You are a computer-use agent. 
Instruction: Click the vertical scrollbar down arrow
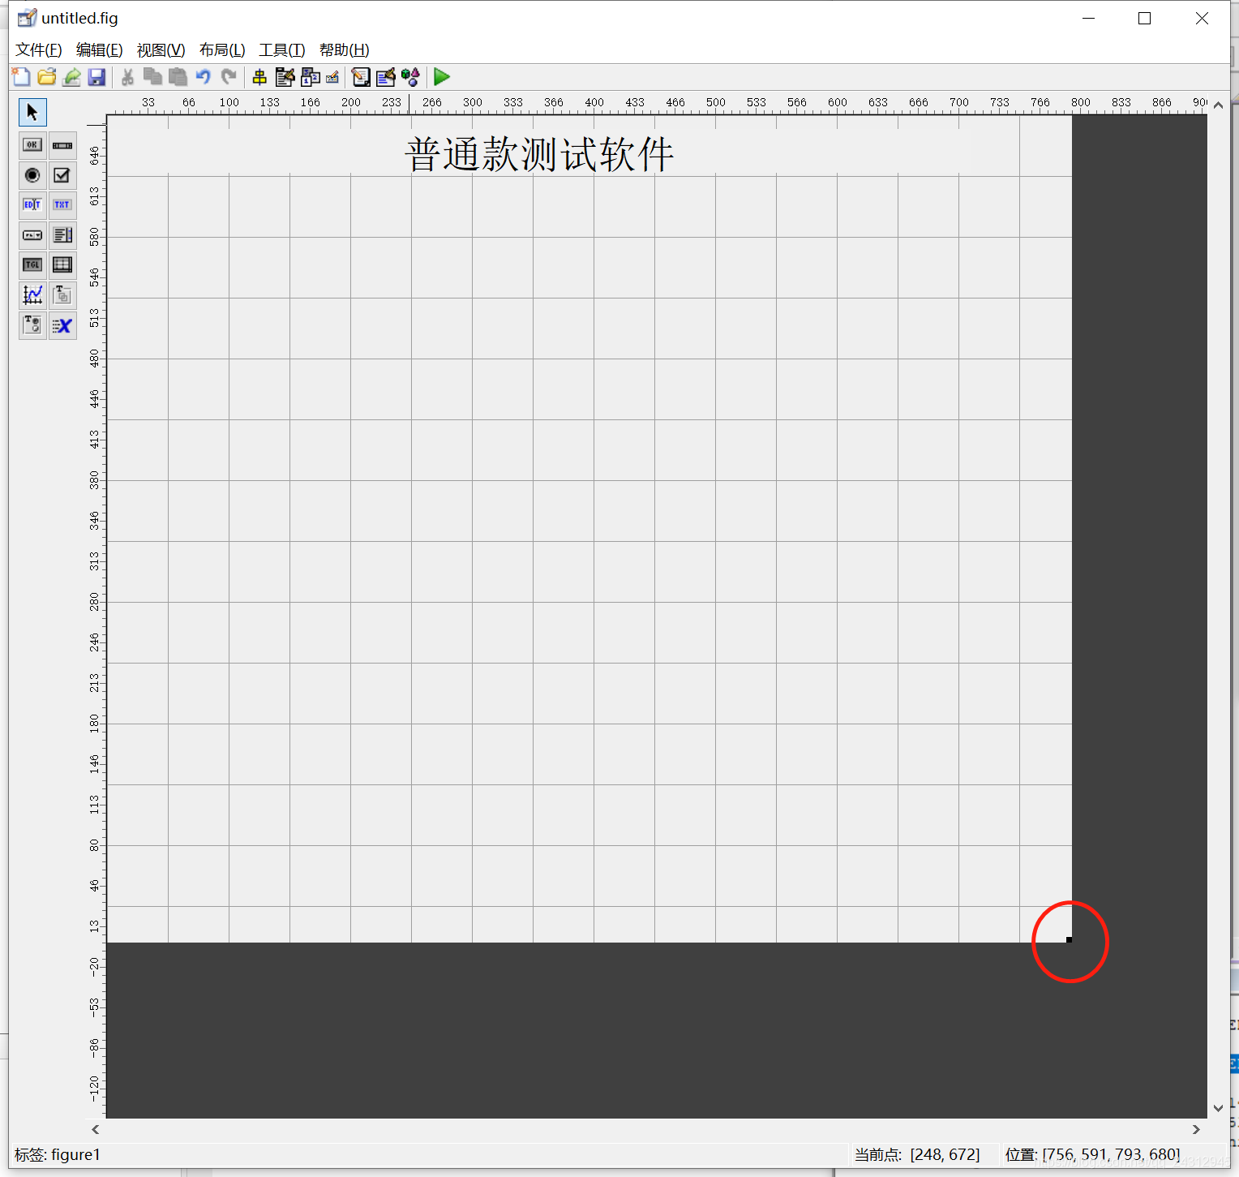pyautogui.click(x=1218, y=1108)
